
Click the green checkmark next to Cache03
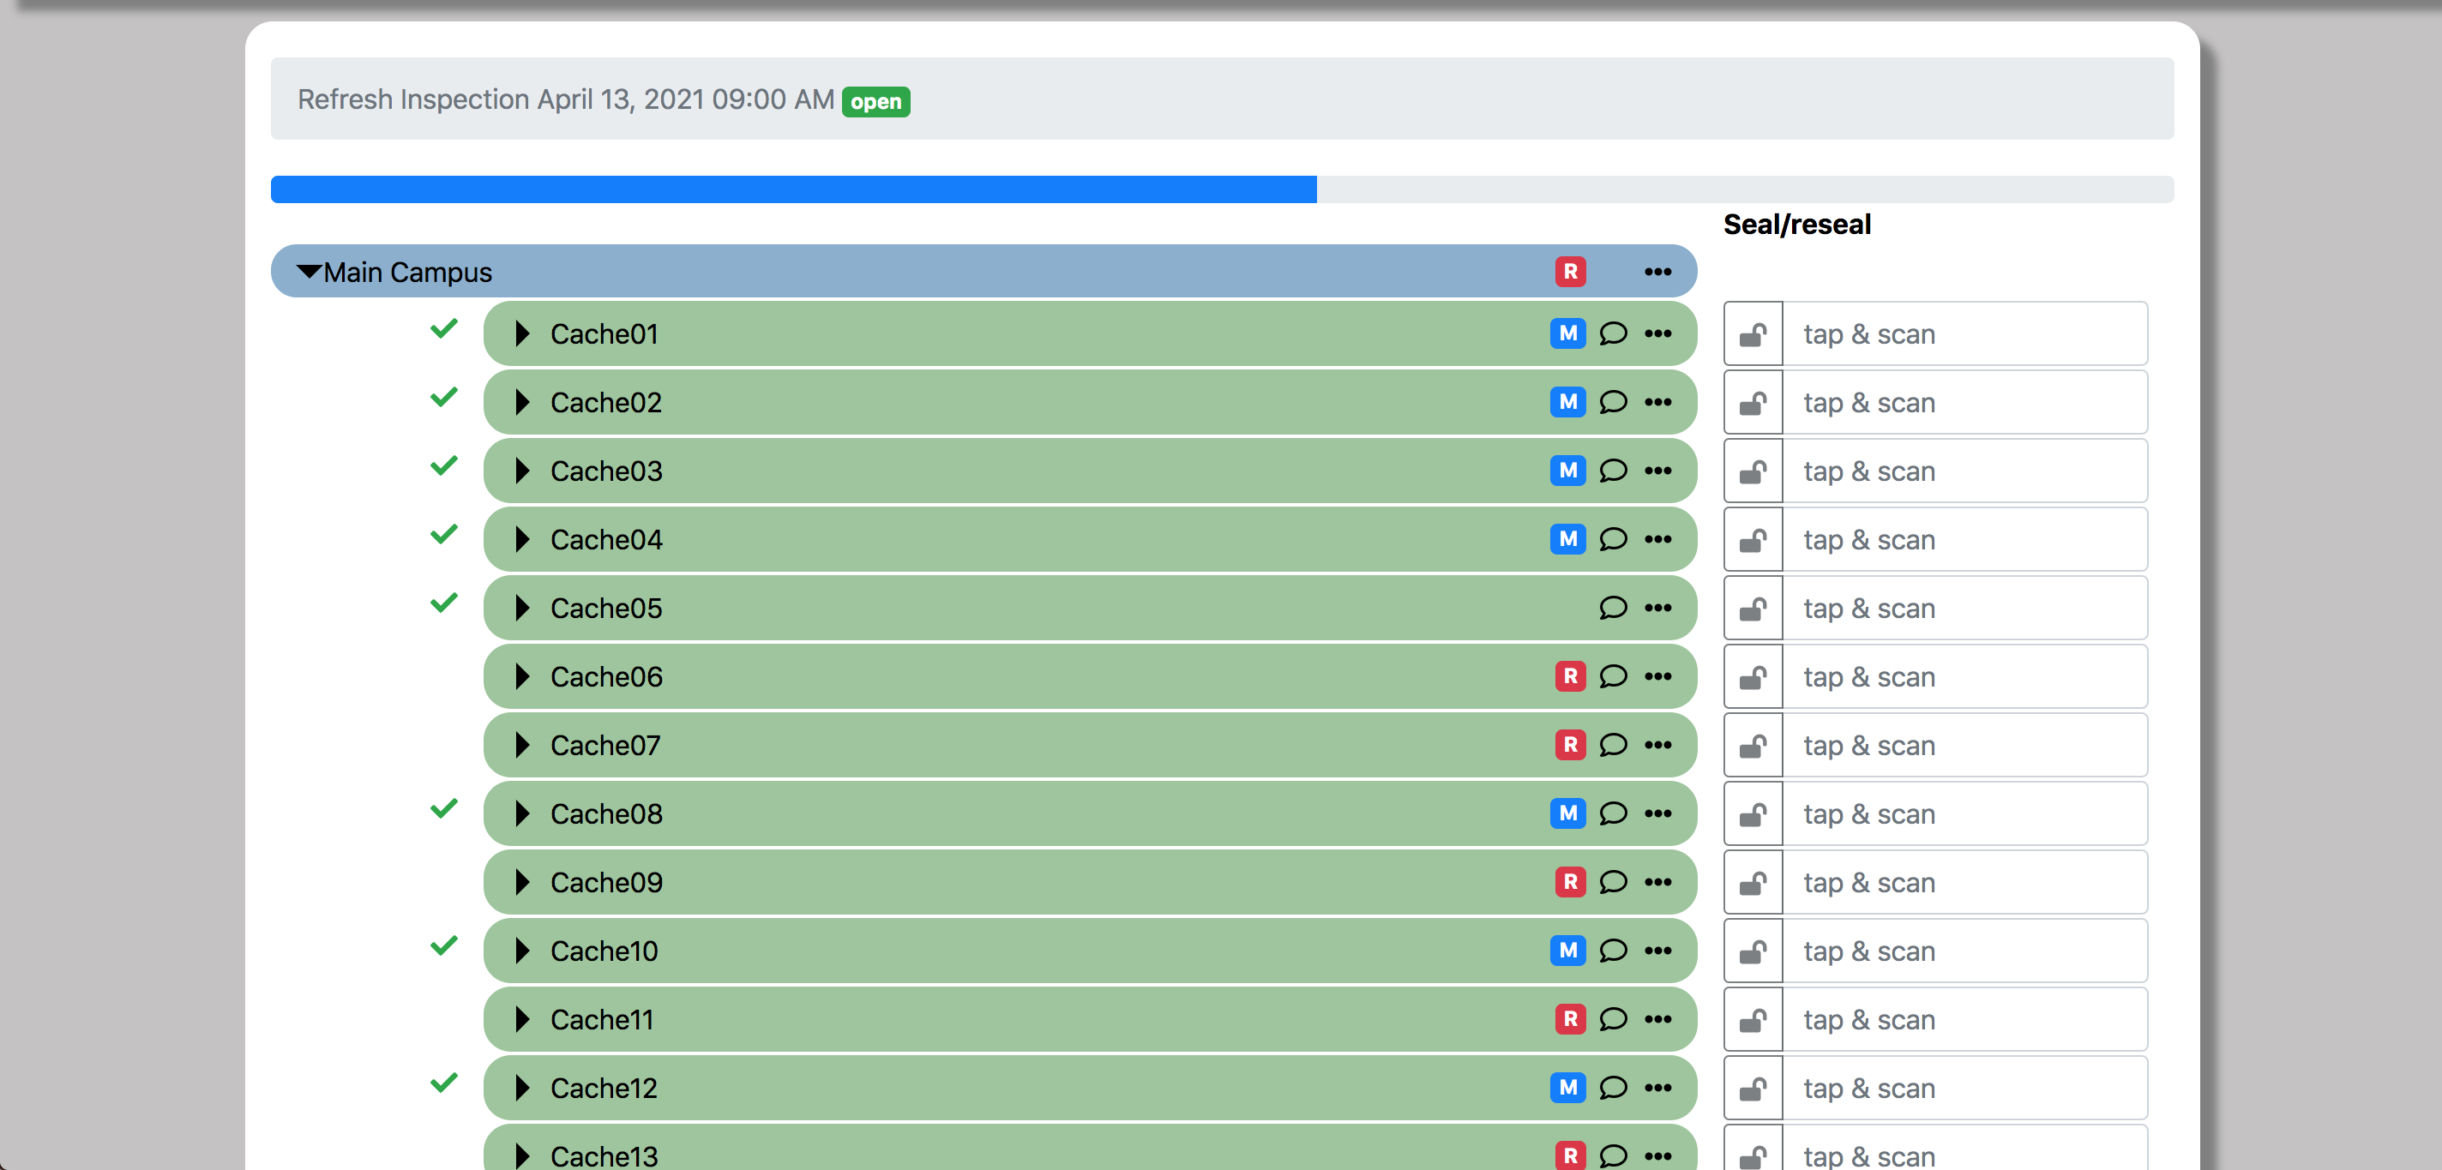click(443, 466)
